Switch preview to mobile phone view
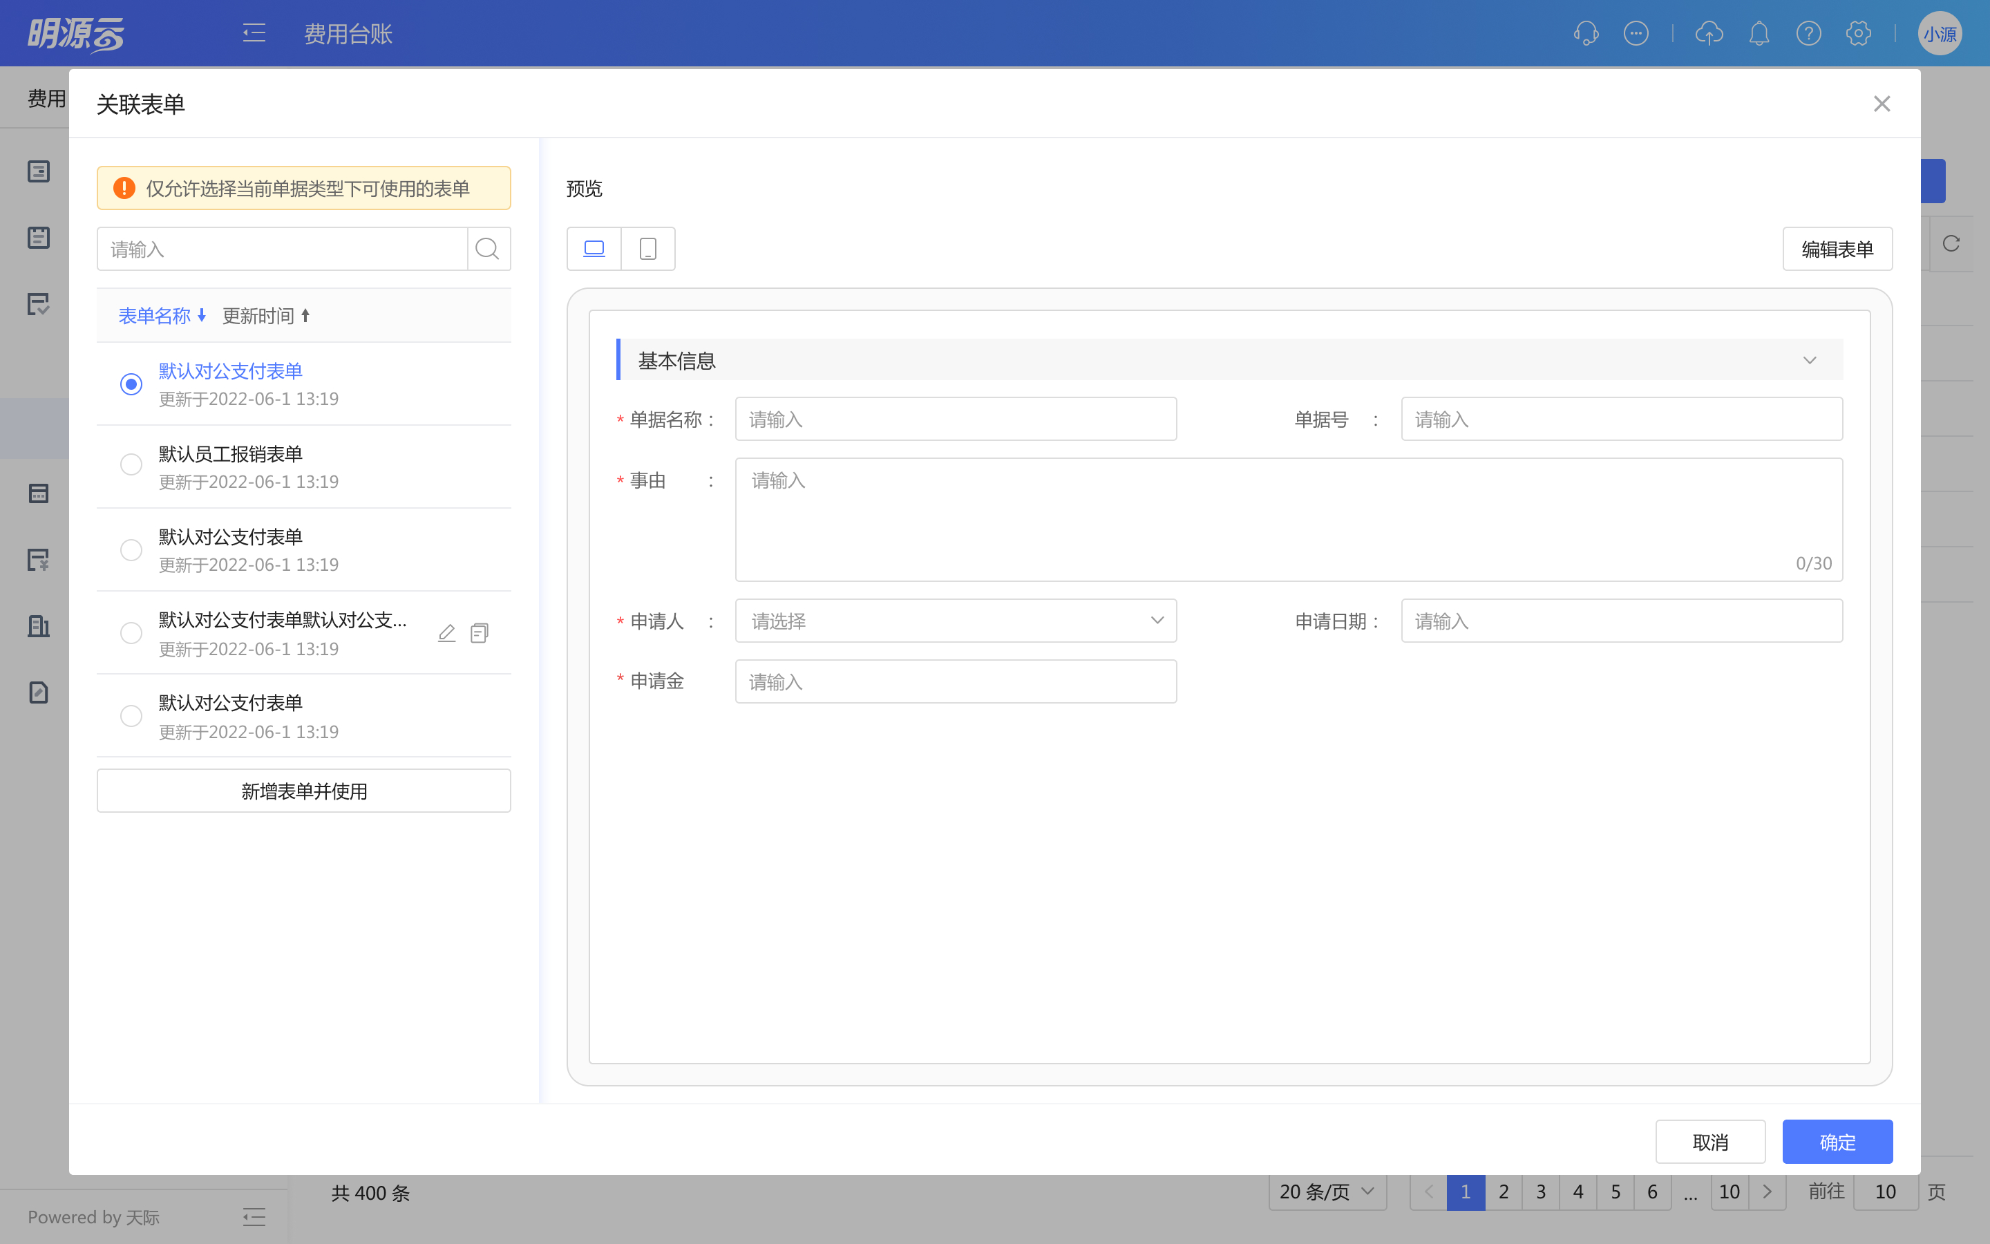The width and height of the screenshot is (1990, 1244). 648,249
